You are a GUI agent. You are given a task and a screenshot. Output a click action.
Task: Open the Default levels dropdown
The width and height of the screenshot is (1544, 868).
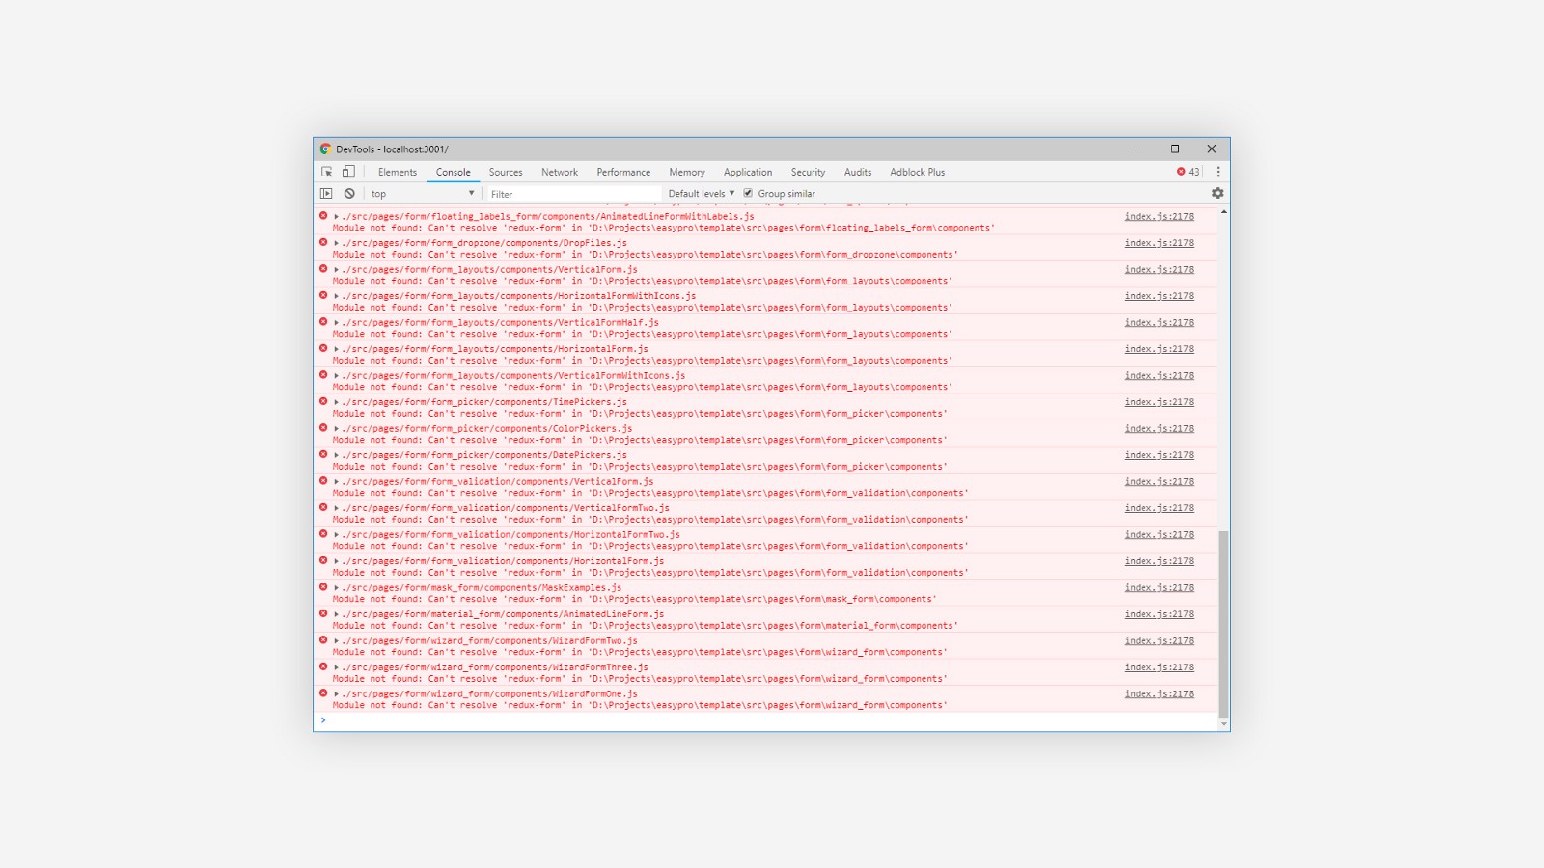[x=702, y=194]
